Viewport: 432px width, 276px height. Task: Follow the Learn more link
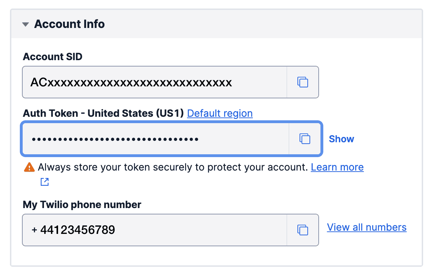[337, 167]
